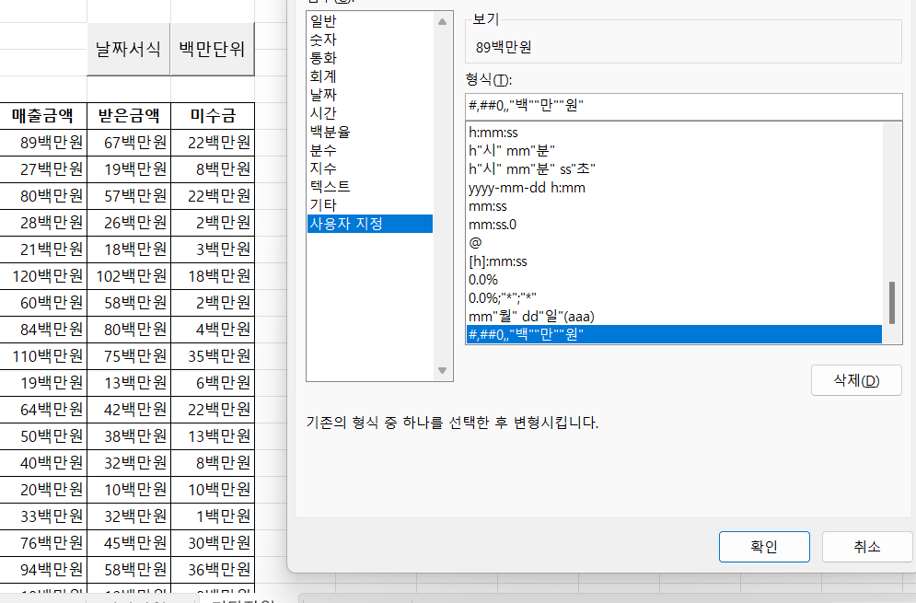Select the 텍스트 category

click(330, 186)
